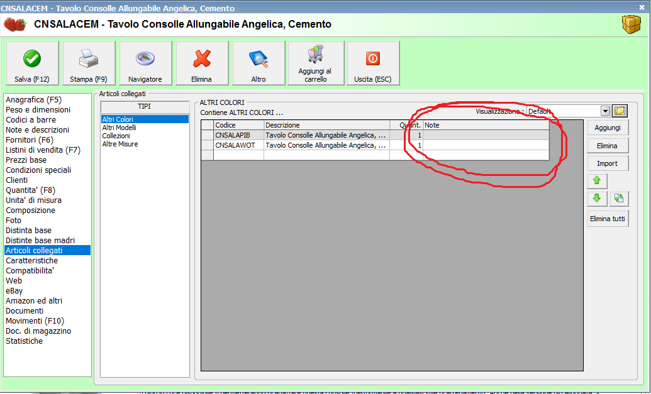
Task: Select Altre Misure in TIPI list
Action: [x=145, y=144]
